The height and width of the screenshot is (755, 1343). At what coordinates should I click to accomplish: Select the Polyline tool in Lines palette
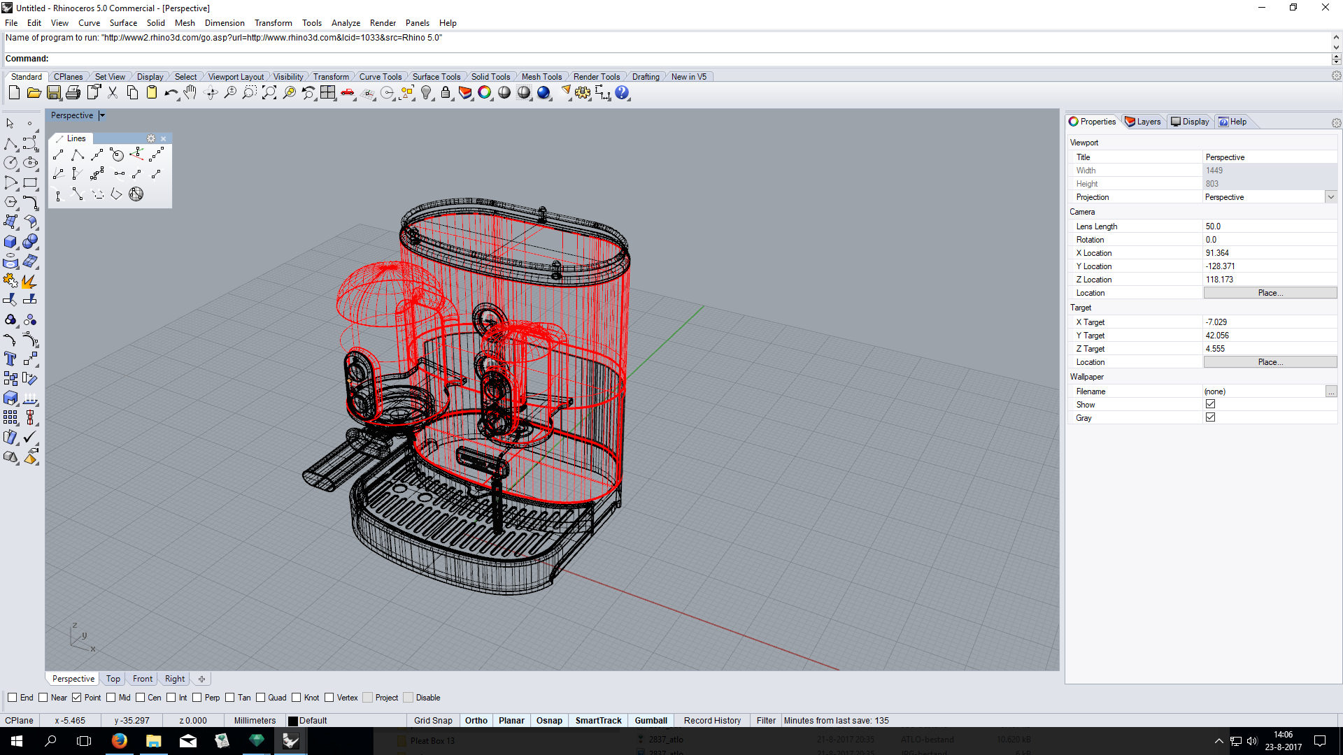pos(78,155)
